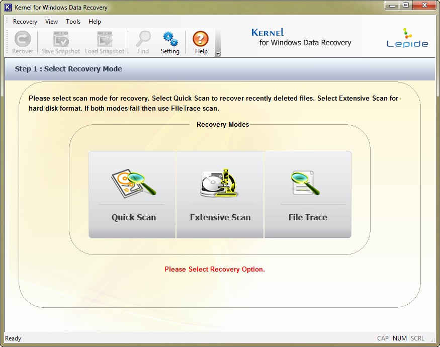Maximize the Kernel Data Recovery window
This screenshot has width=440, height=347.
pyautogui.click(x=406, y=6)
